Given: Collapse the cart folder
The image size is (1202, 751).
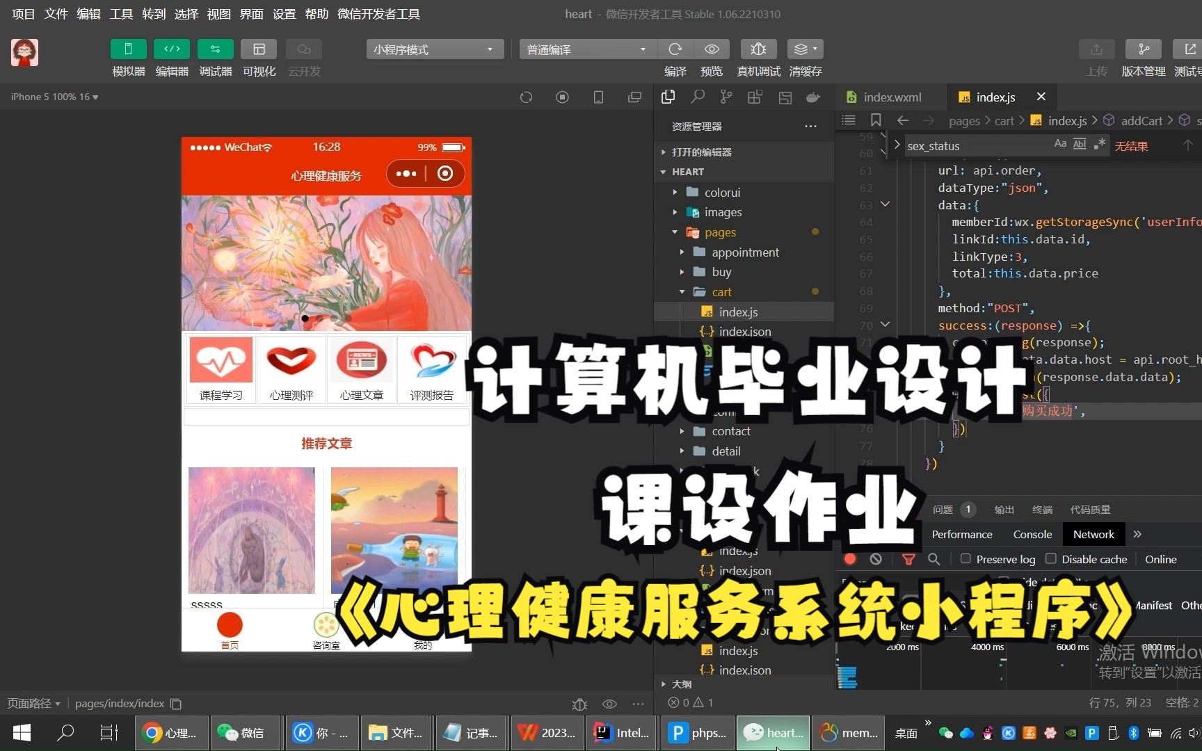Looking at the screenshot, I should coord(721,292).
